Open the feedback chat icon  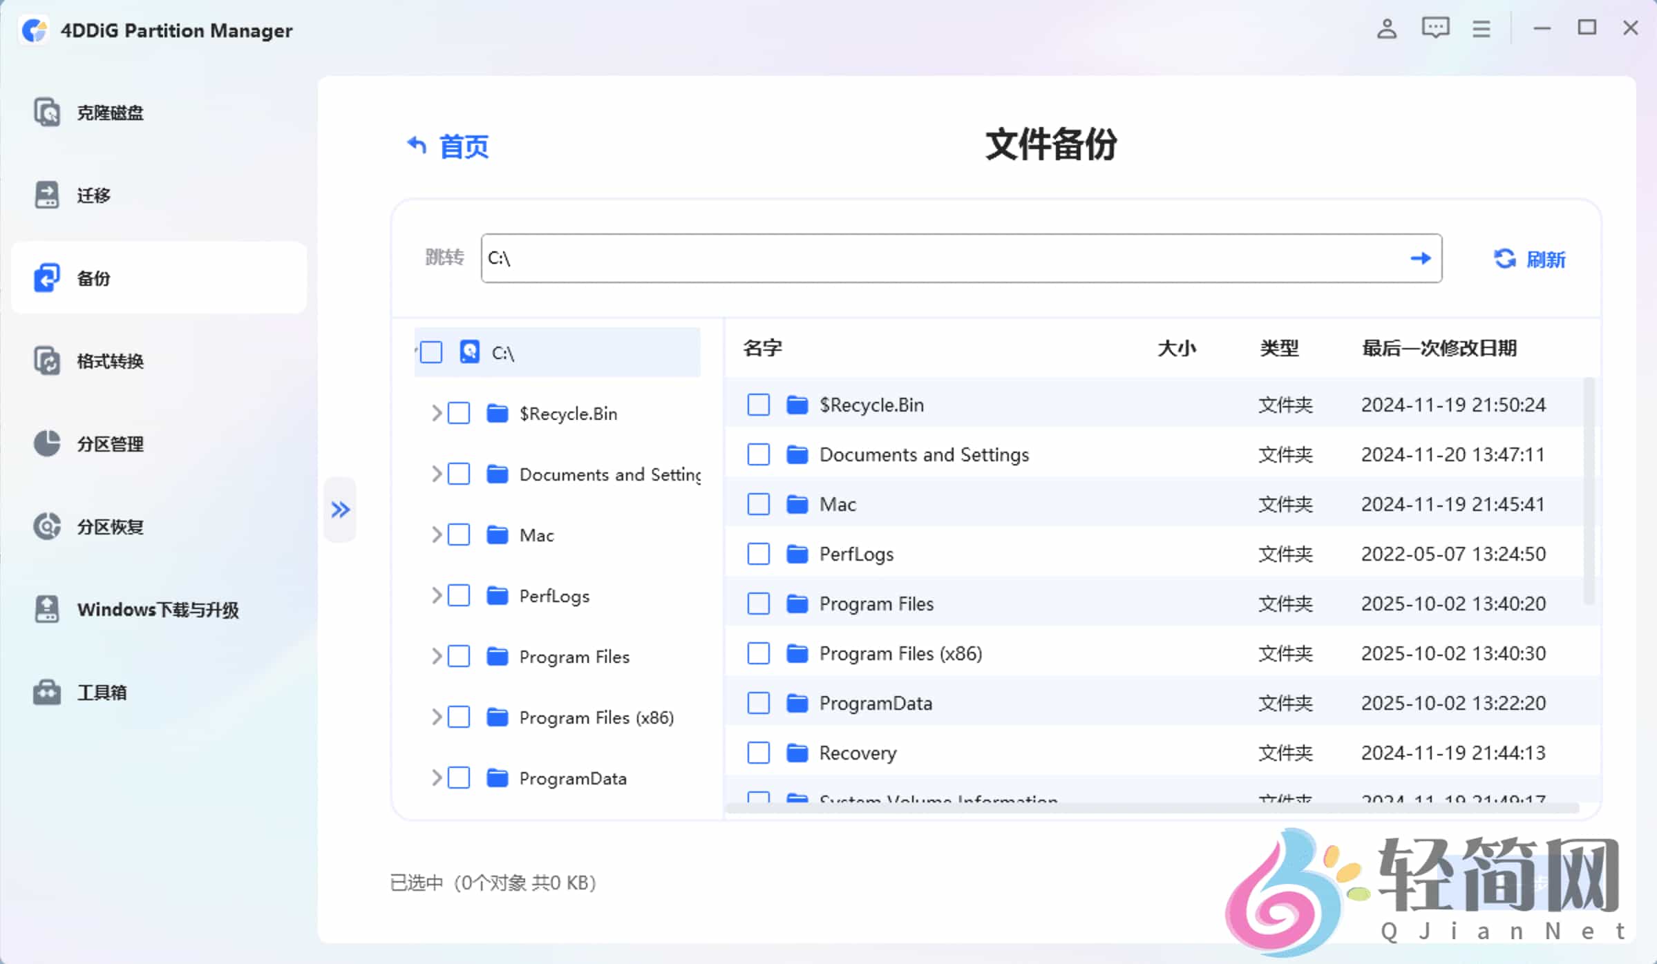click(x=1435, y=28)
